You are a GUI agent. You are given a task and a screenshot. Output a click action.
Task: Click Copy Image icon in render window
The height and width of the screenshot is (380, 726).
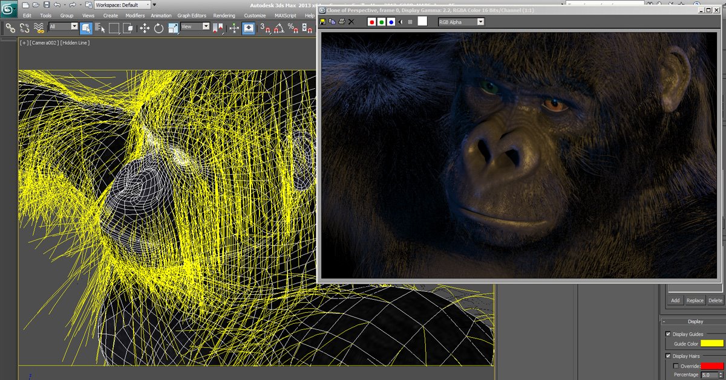(x=332, y=22)
